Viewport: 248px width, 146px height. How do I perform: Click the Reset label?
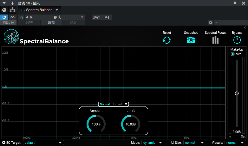[167, 33]
